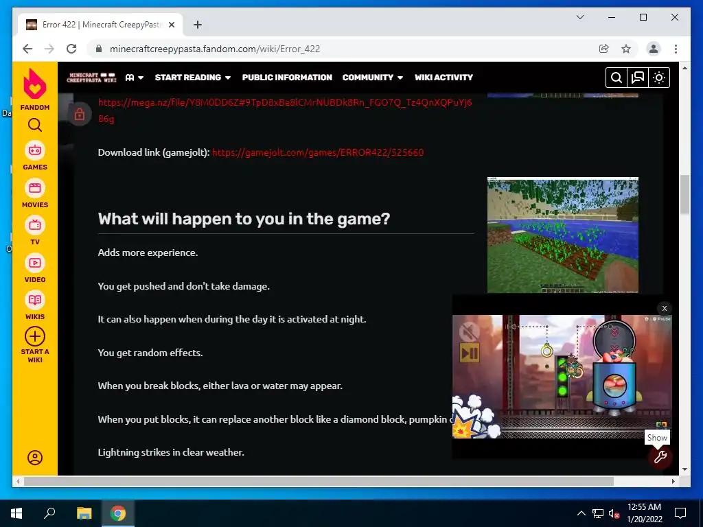This screenshot has height=527, width=703.
Task: Open the Public Information menu item
Action: [287, 78]
